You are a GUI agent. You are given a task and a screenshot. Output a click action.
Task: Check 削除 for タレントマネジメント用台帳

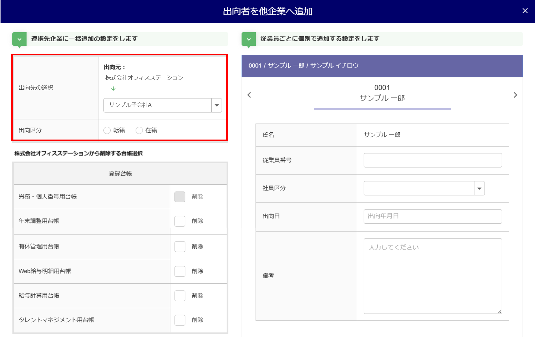(180, 320)
